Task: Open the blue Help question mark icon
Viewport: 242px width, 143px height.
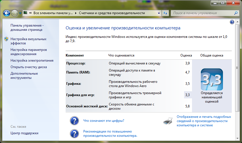Action: 232,22
